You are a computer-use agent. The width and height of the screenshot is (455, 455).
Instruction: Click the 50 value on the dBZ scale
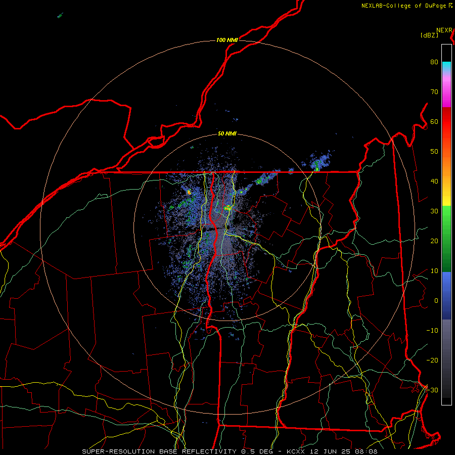click(x=434, y=152)
